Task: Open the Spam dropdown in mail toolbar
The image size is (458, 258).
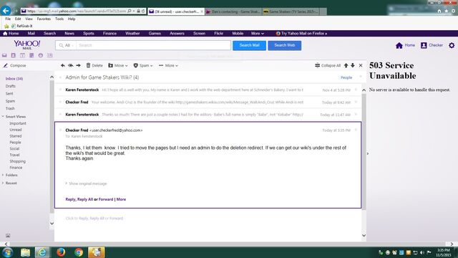Action: click(x=143, y=65)
